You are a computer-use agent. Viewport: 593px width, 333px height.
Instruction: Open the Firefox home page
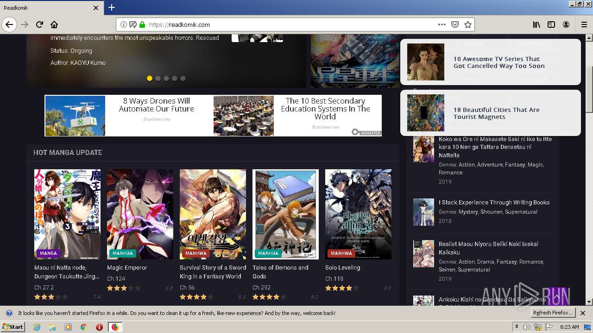[x=54, y=25]
